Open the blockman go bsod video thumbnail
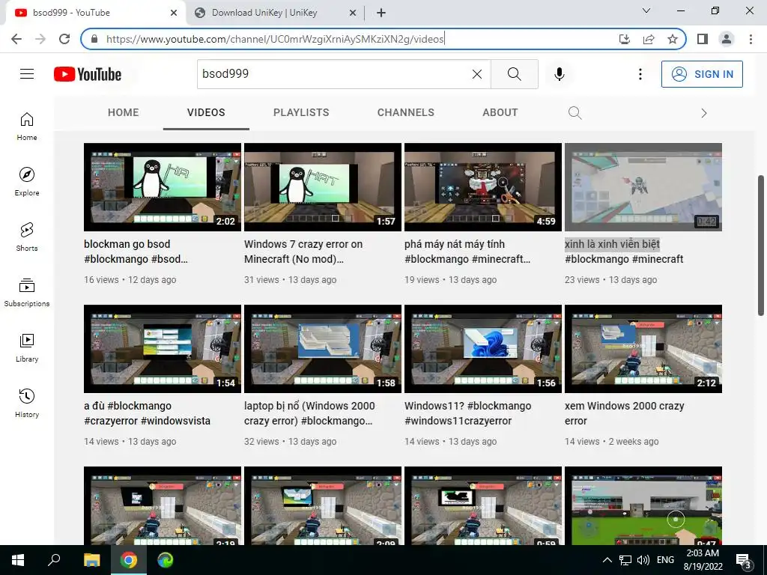The width and height of the screenshot is (767, 575). pyautogui.click(x=163, y=186)
